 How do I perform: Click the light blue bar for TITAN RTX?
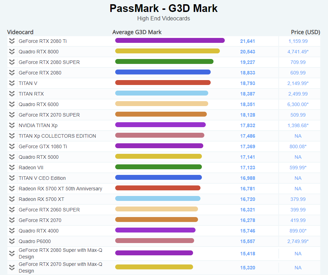click(162, 93)
